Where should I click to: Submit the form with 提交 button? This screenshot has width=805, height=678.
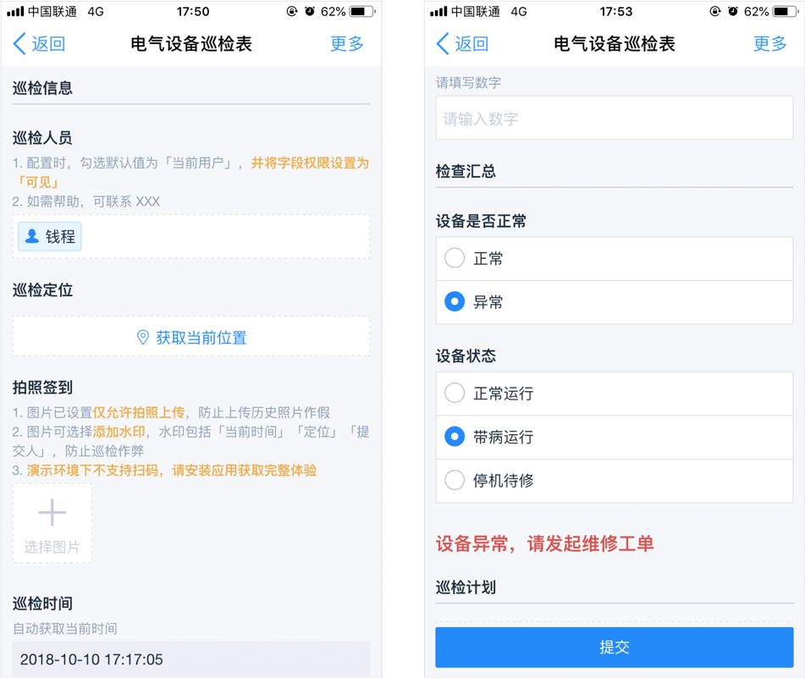pyautogui.click(x=614, y=647)
